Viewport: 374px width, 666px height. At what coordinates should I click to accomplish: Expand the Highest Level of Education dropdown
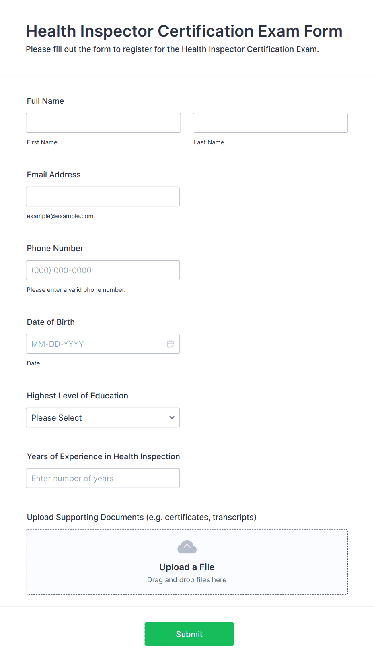[x=103, y=418]
